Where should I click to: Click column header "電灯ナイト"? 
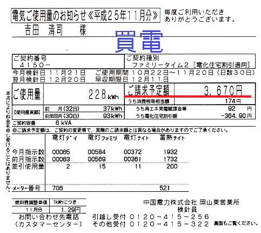(x=136, y=138)
